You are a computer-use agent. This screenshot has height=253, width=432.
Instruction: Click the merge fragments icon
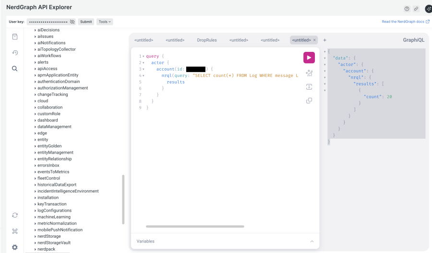309,87
